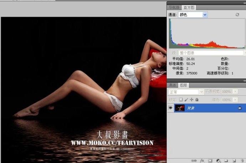
Task: Add a layer mask
Action: (210, 161)
